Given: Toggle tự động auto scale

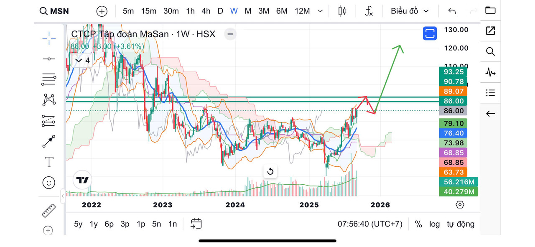Looking at the screenshot, I should [461, 224].
